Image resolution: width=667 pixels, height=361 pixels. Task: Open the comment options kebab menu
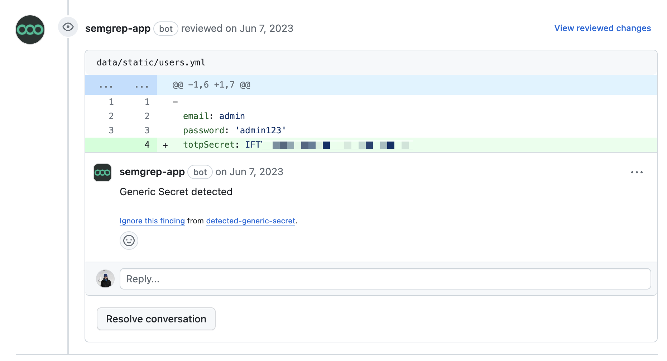coord(637,172)
